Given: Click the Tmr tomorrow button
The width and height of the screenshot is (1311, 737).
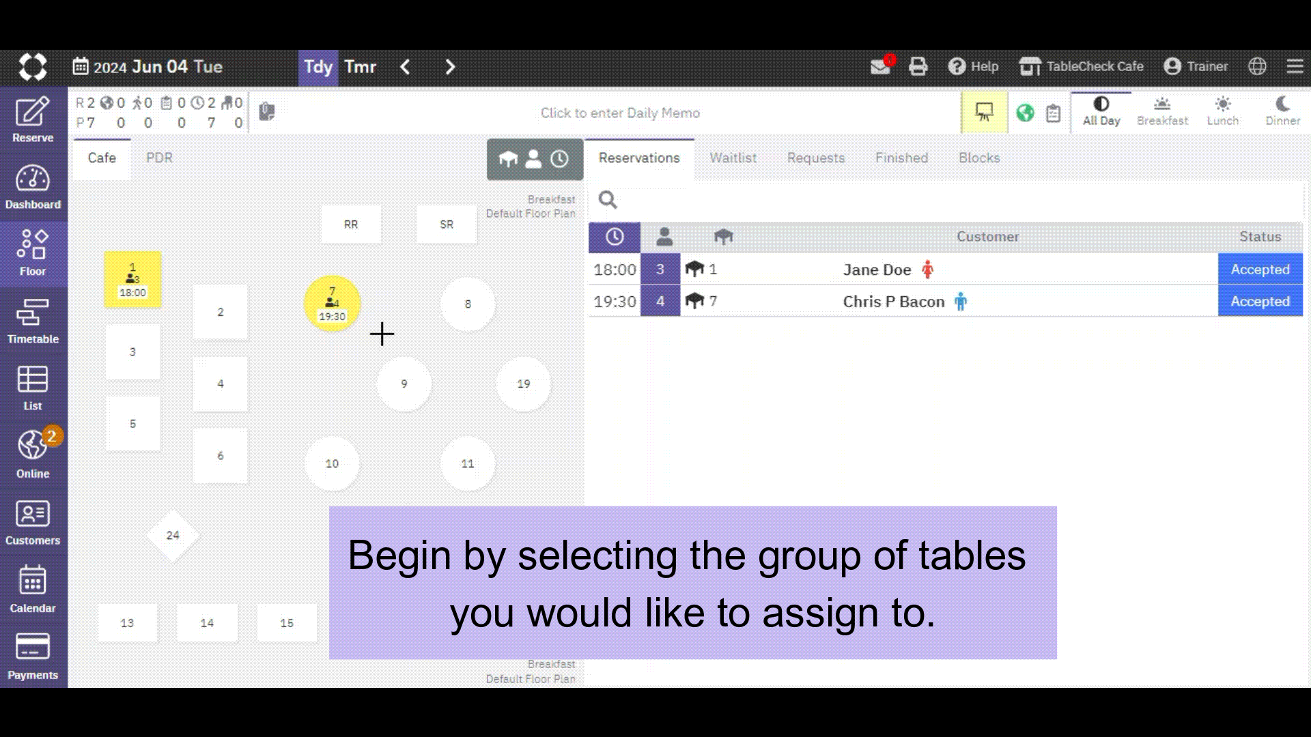Looking at the screenshot, I should tap(360, 67).
